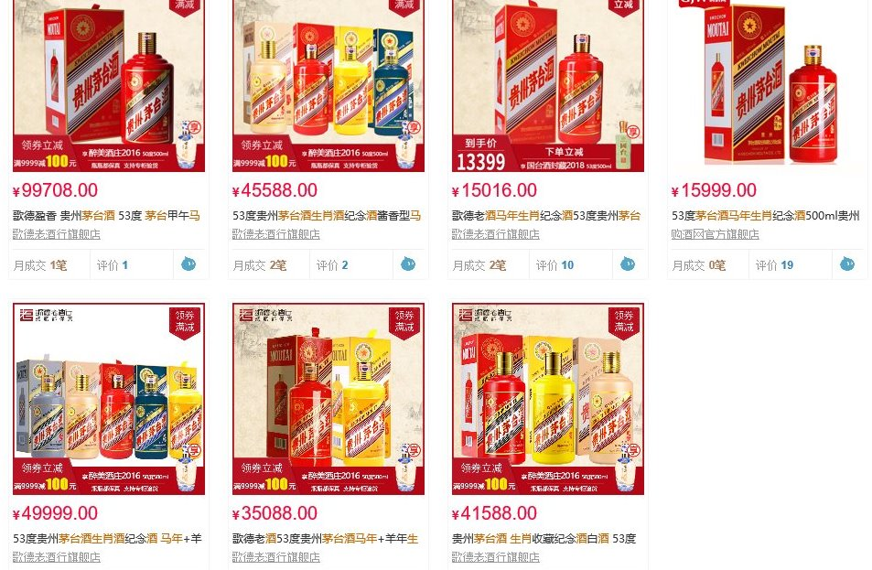Open three-bottle image priced ¥41588.00

(548, 399)
